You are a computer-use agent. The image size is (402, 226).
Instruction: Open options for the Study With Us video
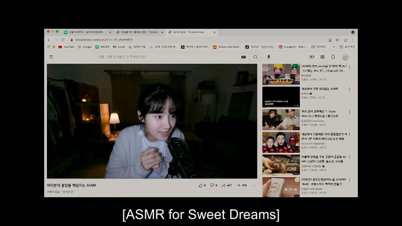350,112
